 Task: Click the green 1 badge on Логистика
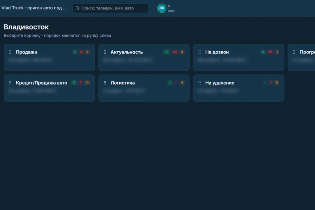point(170,82)
